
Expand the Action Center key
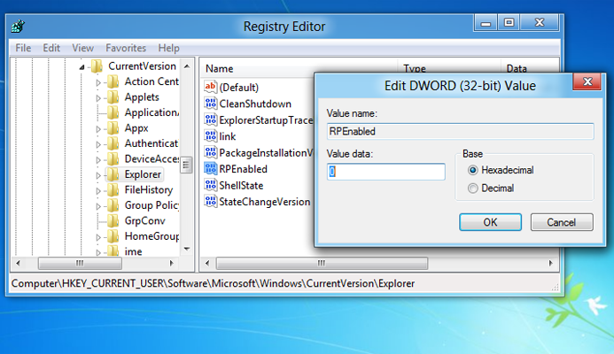pos(98,82)
